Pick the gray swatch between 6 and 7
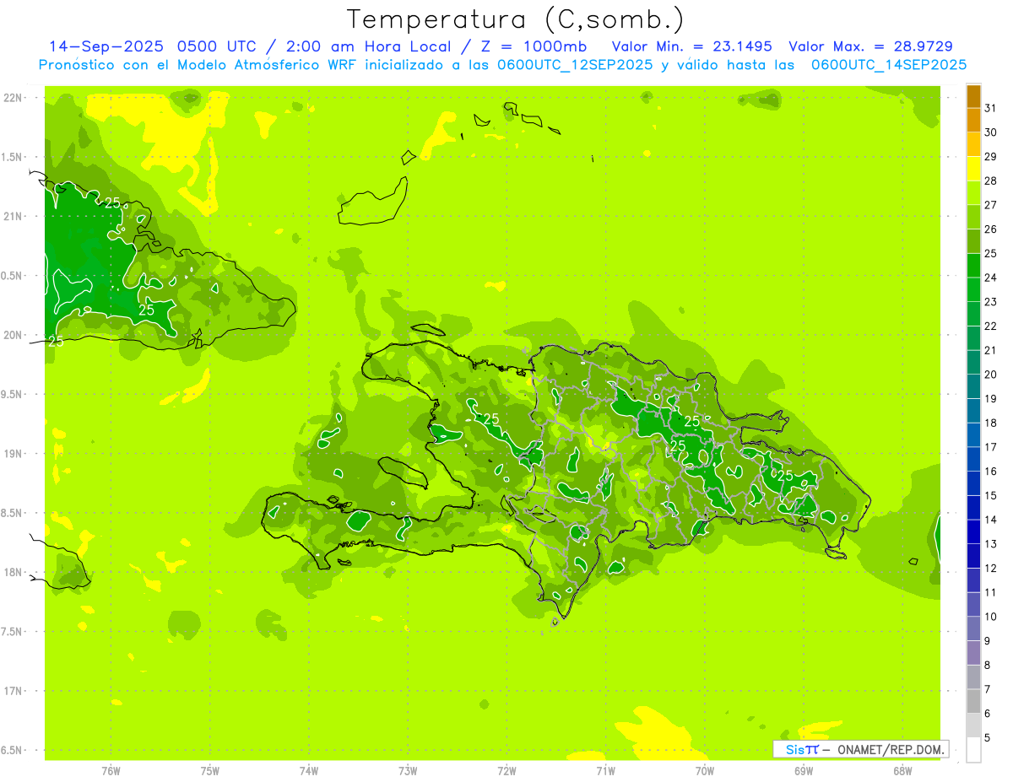Viewport: 1013px width, 782px height. [973, 701]
